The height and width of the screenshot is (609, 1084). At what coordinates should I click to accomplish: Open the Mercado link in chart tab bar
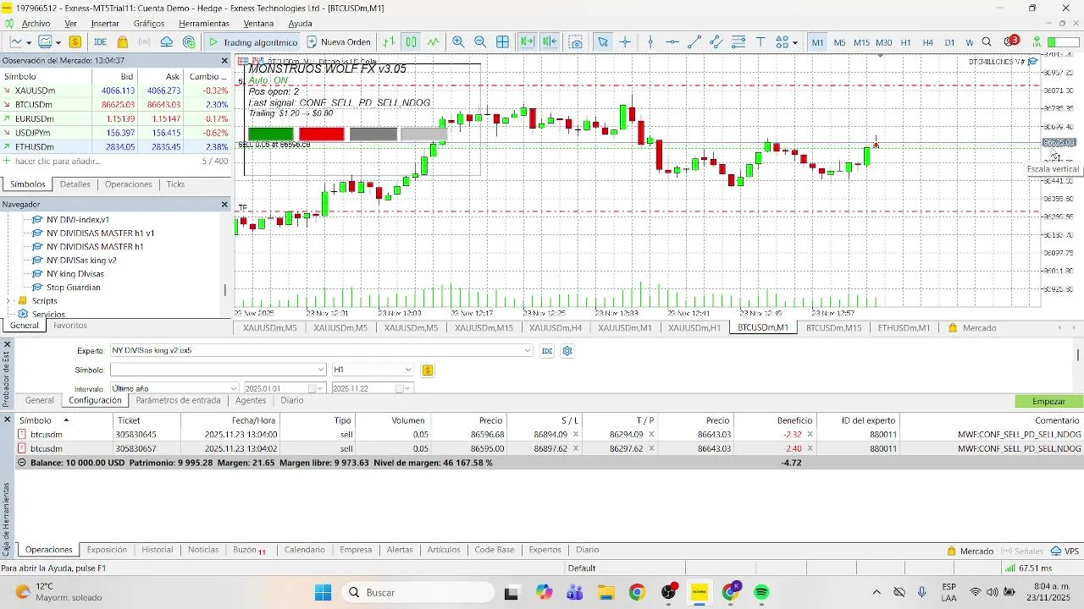[972, 328]
